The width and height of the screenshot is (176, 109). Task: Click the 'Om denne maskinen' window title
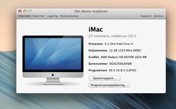pos(91,11)
